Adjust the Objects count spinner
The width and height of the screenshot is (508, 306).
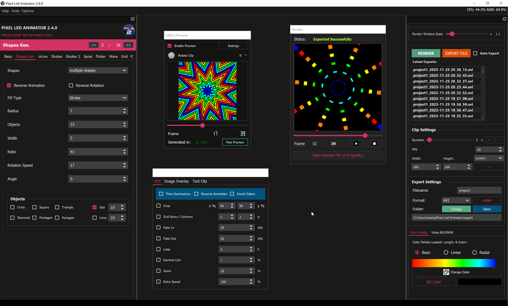coord(124,124)
